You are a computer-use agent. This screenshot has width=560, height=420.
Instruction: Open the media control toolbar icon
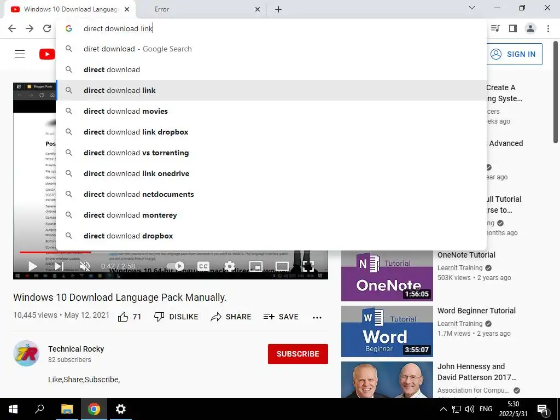[x=495, y=28]
